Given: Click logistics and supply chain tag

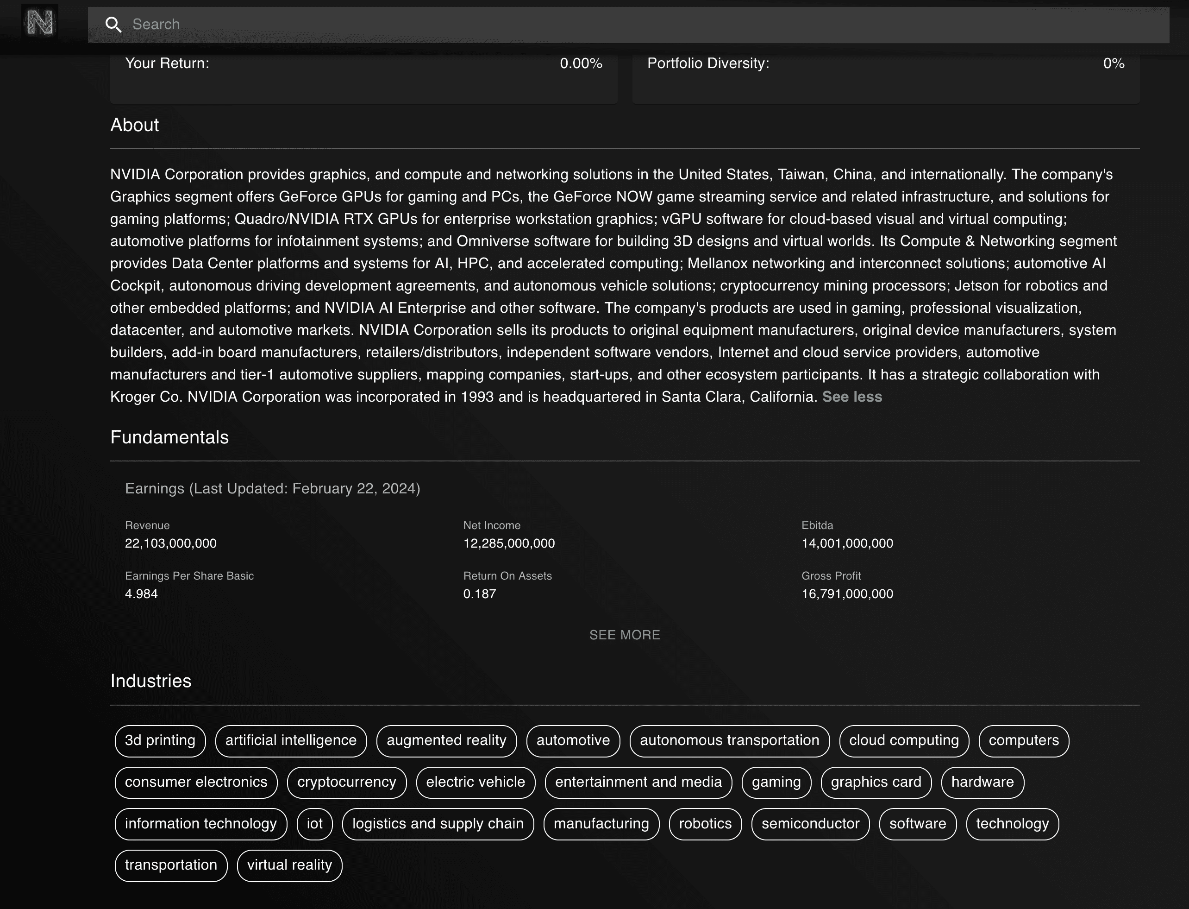Looking at the screenshot, I should [x=438, y=823].
